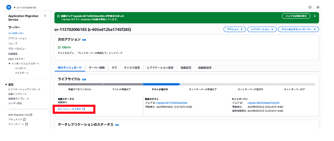
Task: Click the カットオーバー完了 lifecycle stage label
Action: pyautogui.click(x=294, y=90)
